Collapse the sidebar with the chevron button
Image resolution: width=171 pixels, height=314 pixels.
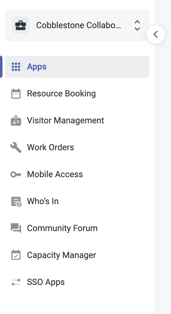click(156, 34)
